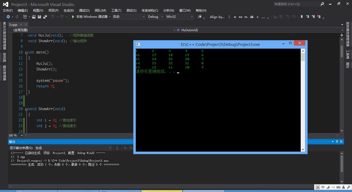Click the Open File toolbar icon
This screenshot has height=192, width=352.
[x=34, y=17]
